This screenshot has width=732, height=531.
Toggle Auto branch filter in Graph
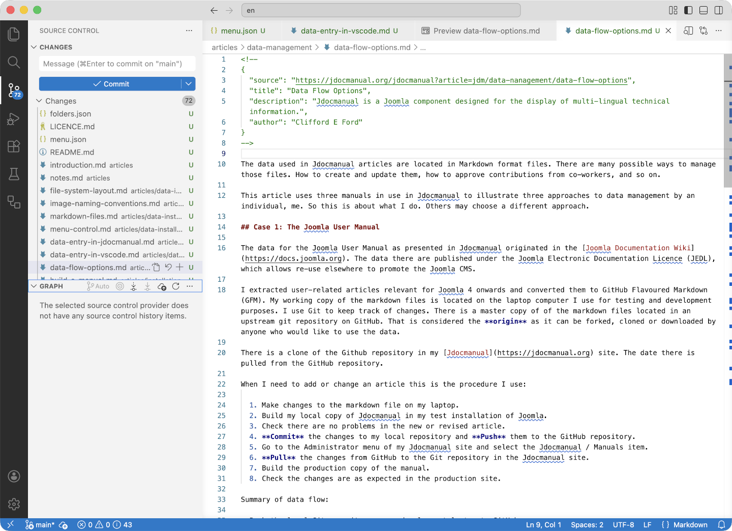(98, 286)
